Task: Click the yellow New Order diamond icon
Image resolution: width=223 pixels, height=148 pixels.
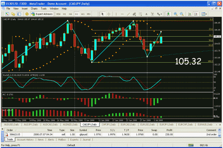Action: [x=27, y=14]
